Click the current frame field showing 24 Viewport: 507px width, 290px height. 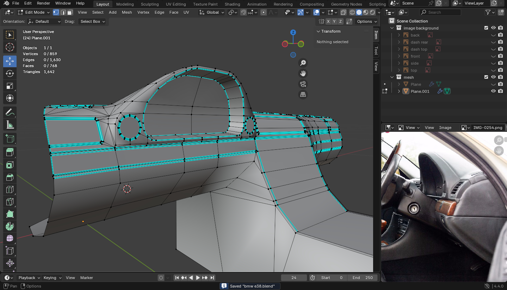[294, 278]
